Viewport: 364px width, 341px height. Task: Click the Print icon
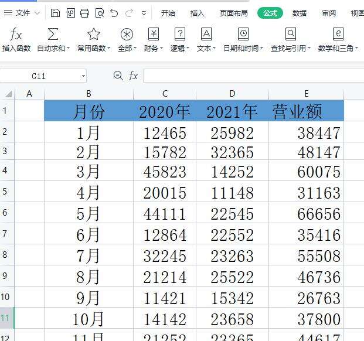(85, 13)
